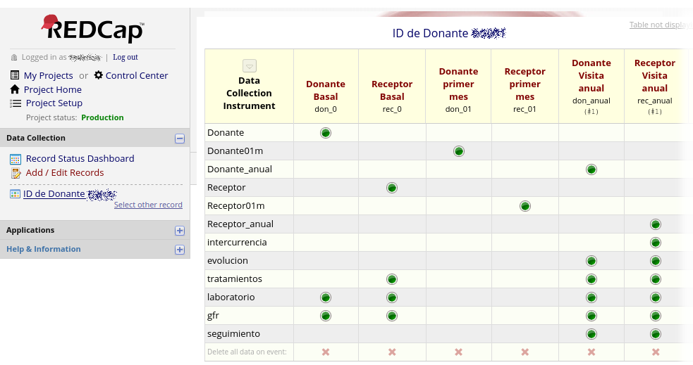
Task: Click Select other record link
Action: [148, 205]
